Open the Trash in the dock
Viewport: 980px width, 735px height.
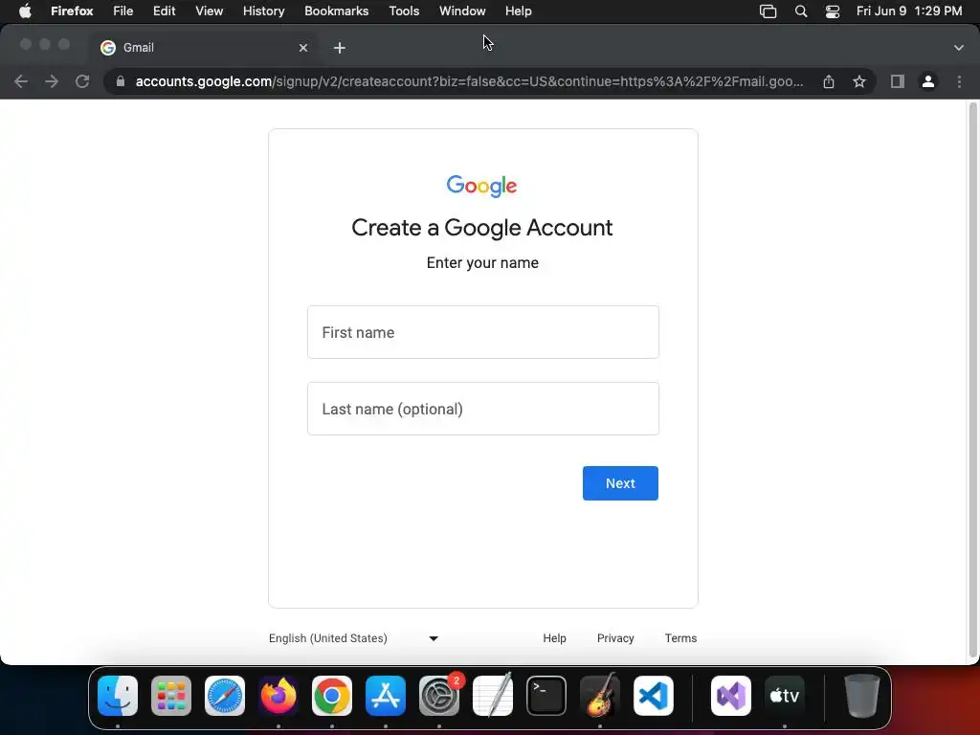tap(862, 696)
